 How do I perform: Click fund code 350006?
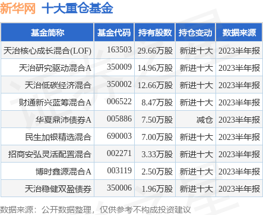pyautogui.click(x=119, y=188)
